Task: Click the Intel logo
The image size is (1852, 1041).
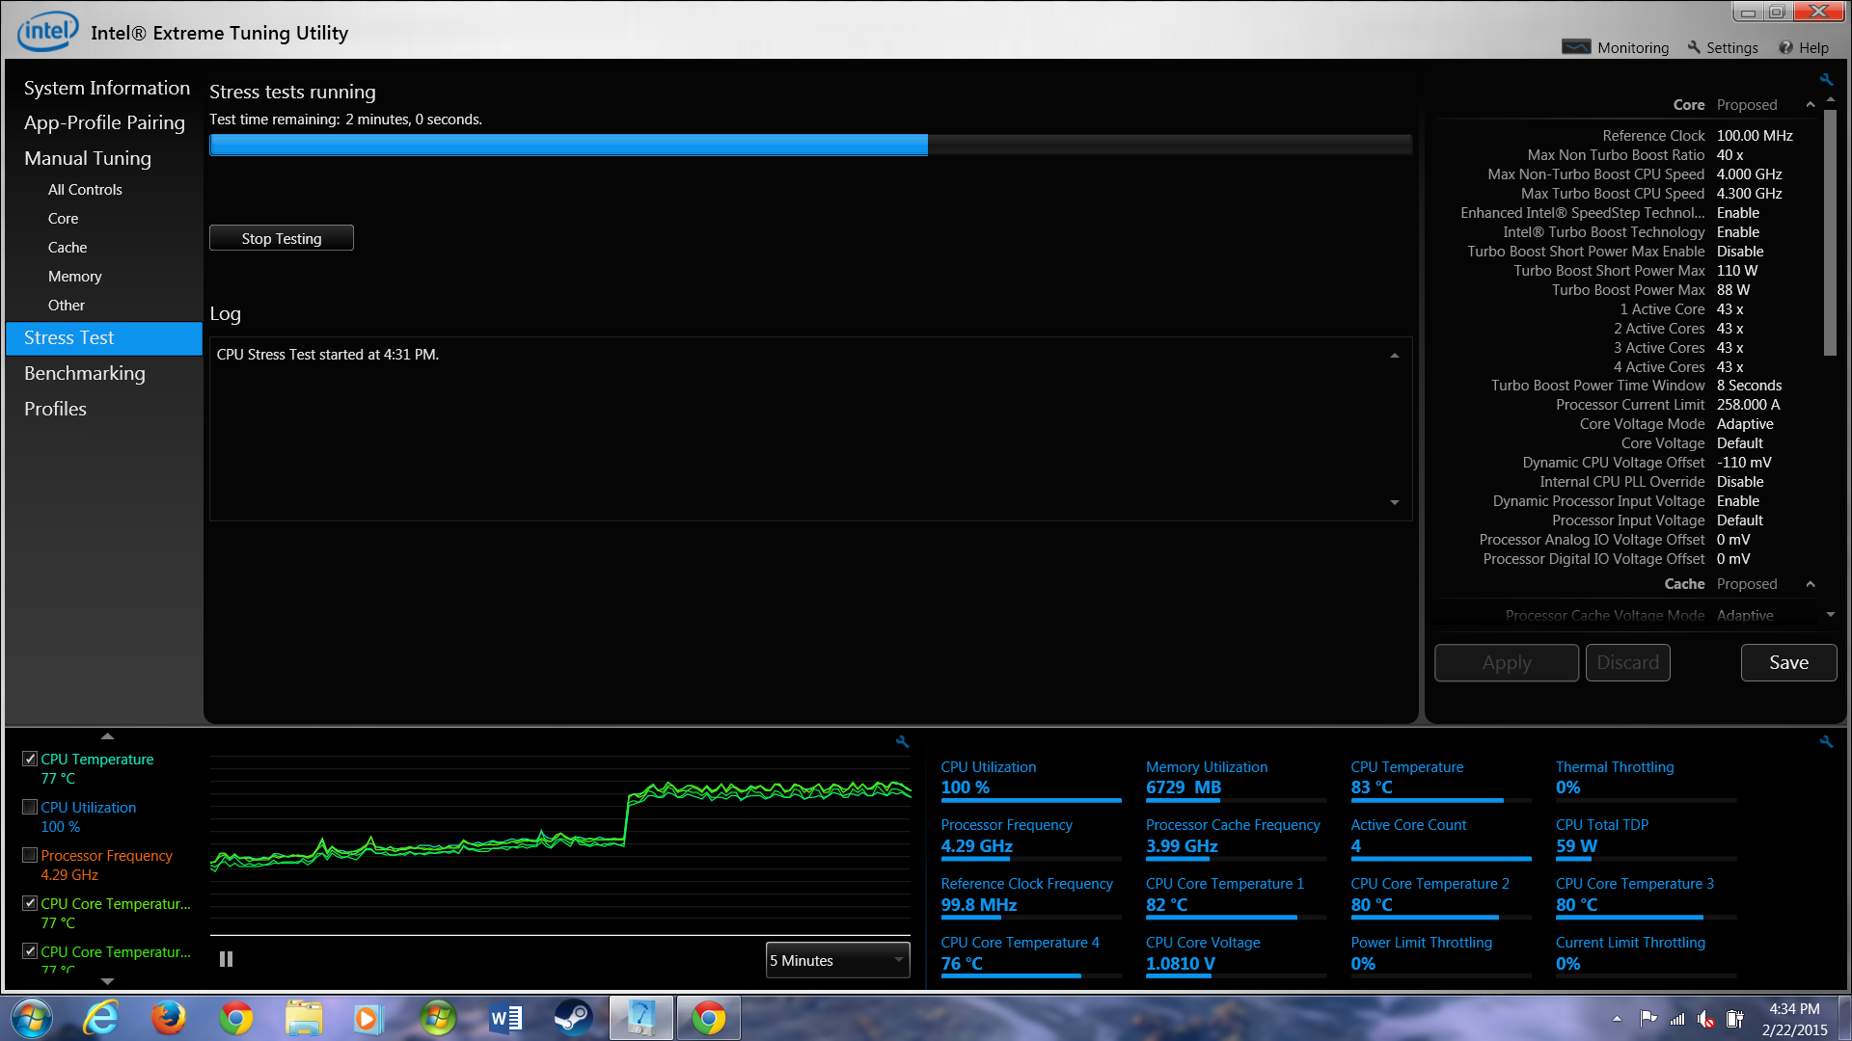Action: point(47,31)
